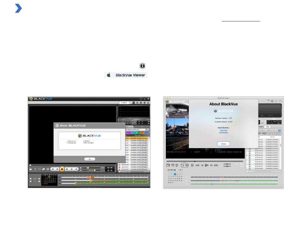Image resolution: width=299 pixels, height=234 pixels.
Task: Click the settings gear icon in Windows viewer
Action: click(x=148, y=103)
